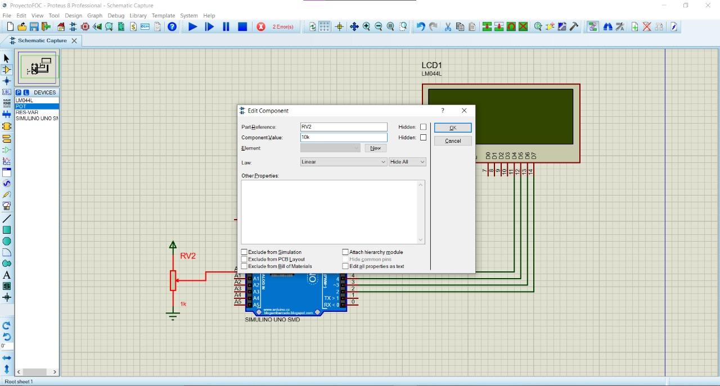Click the 2 Error(s) message
720x386 pixels.
[x=283, y=27]
